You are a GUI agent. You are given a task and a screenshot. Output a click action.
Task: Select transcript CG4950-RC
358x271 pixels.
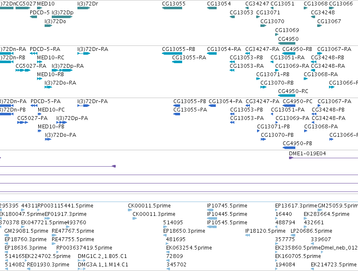click(x=293, y=91)
